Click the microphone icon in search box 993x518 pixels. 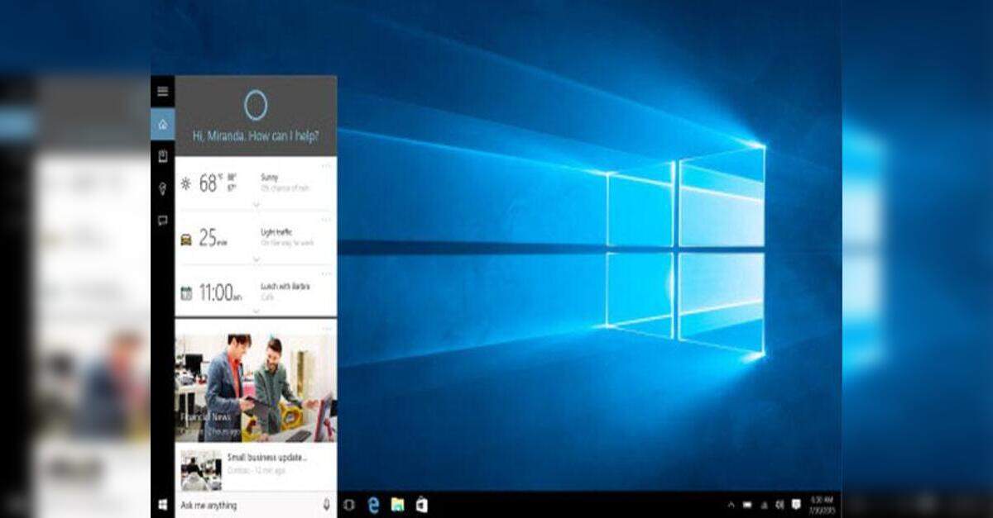[x=327, y=505]
